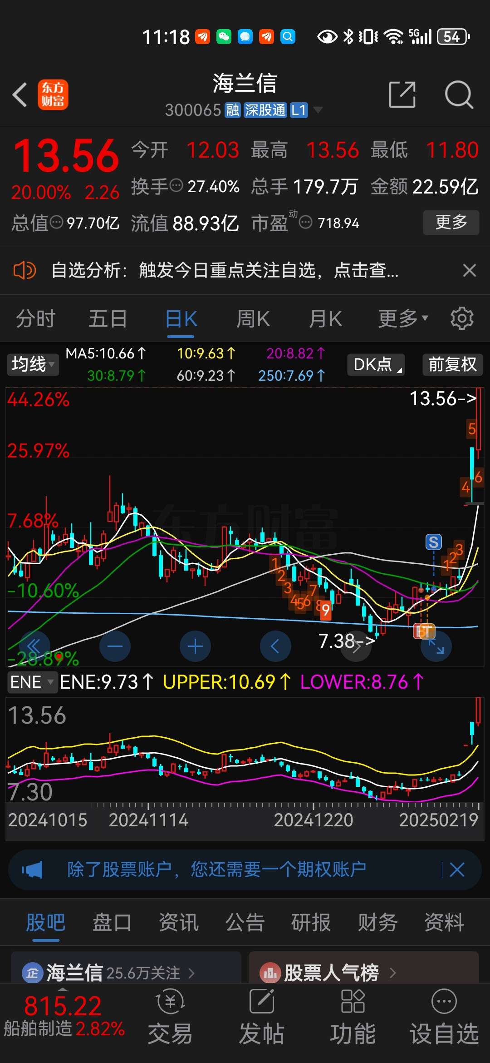Tap the 13.56 current price
This screenshot has height=1063, width=490.
66,156
